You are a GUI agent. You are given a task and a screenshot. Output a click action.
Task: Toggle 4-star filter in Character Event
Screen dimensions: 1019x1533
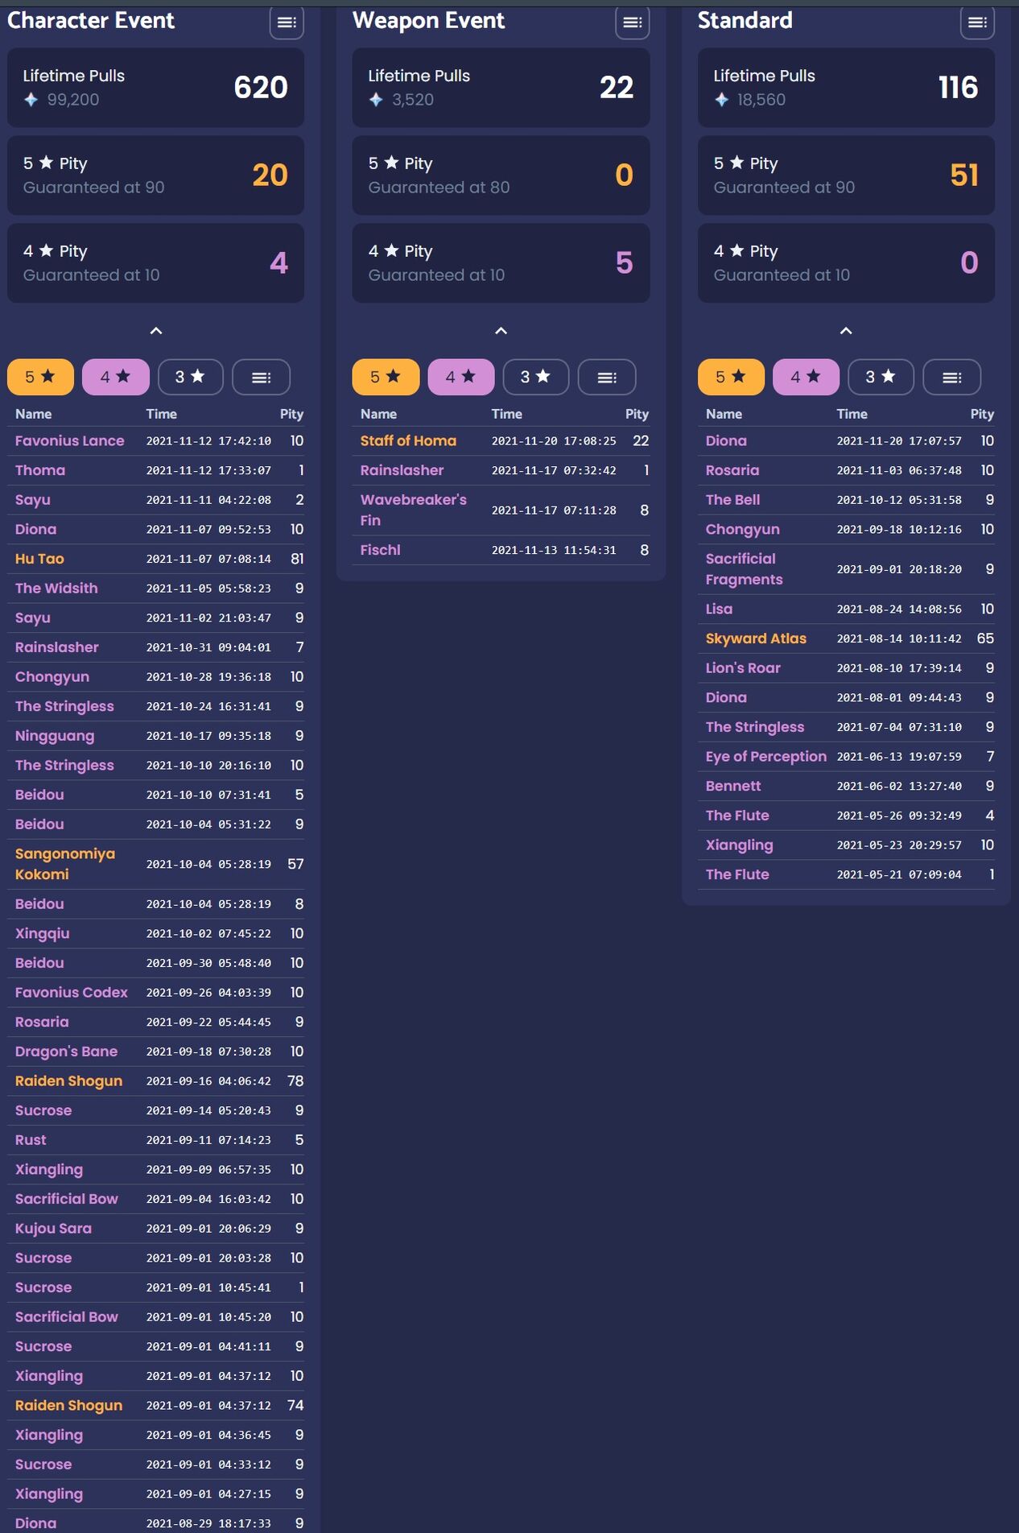[x=115, y=377]
